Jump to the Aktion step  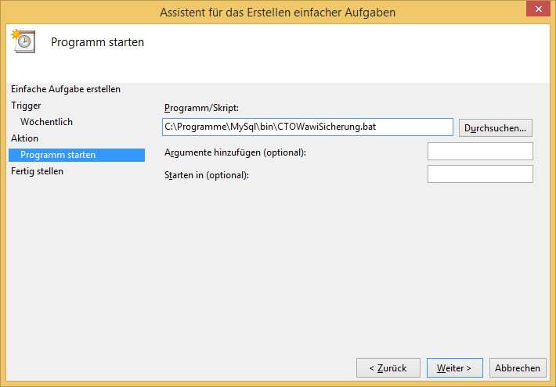(24, 138)
